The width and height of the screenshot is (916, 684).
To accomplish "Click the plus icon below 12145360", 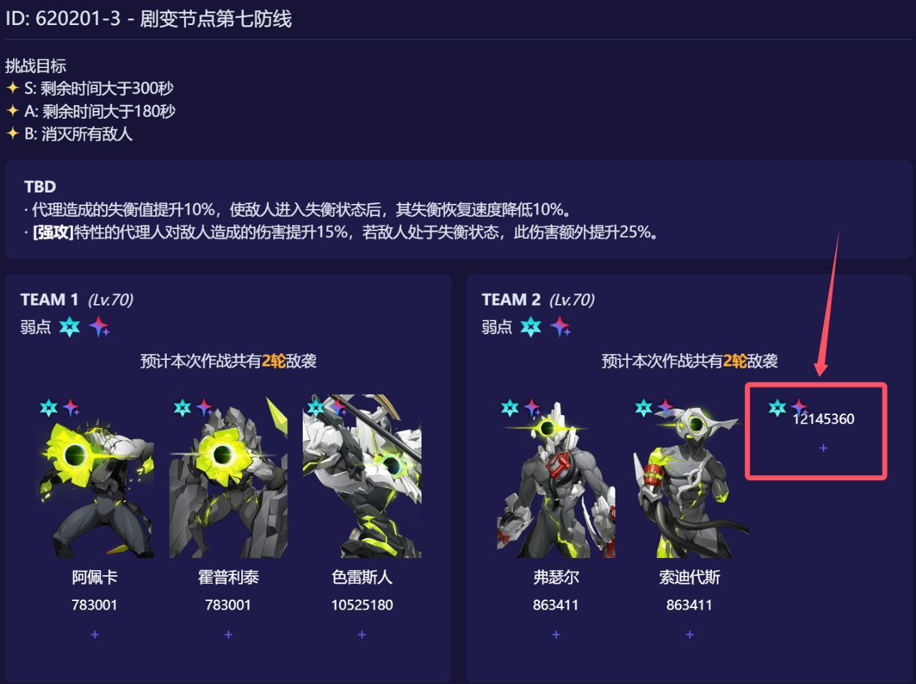I will click(823, 448).
